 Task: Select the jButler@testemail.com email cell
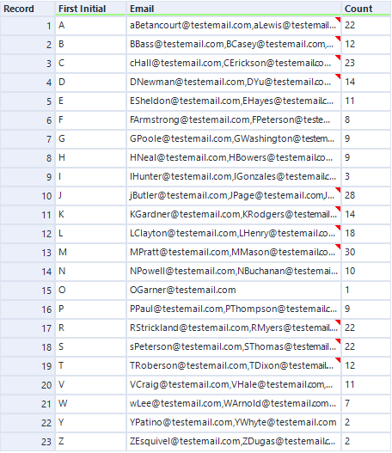(x=234, y=196)
